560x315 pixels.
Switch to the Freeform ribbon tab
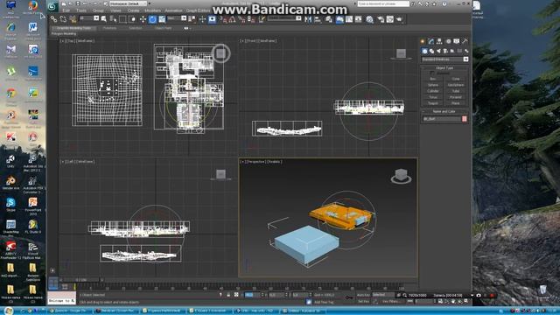pyautogui.click(x=109, y=28)
